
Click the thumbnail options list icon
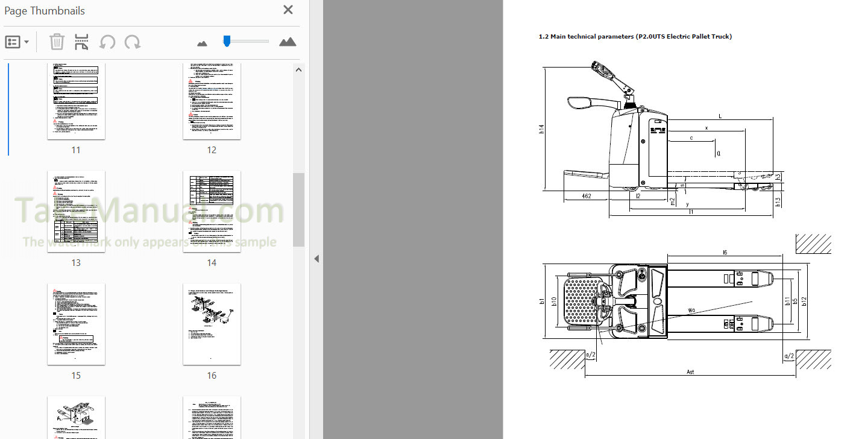pyautogui.click(x=13, y=42)
